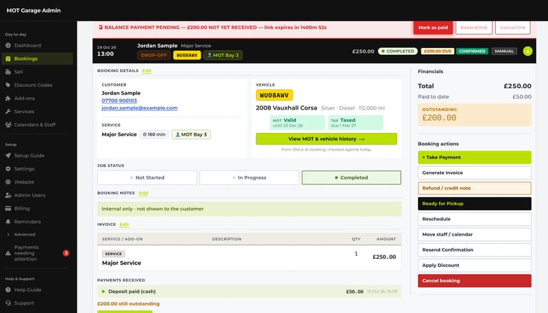Image resolution: width=548 pixels, height=313 pixels.
Task: Click Apply Discount
Action: 474,265
